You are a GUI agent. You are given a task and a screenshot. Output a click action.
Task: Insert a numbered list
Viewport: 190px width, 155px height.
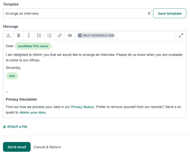coord(49,35)
